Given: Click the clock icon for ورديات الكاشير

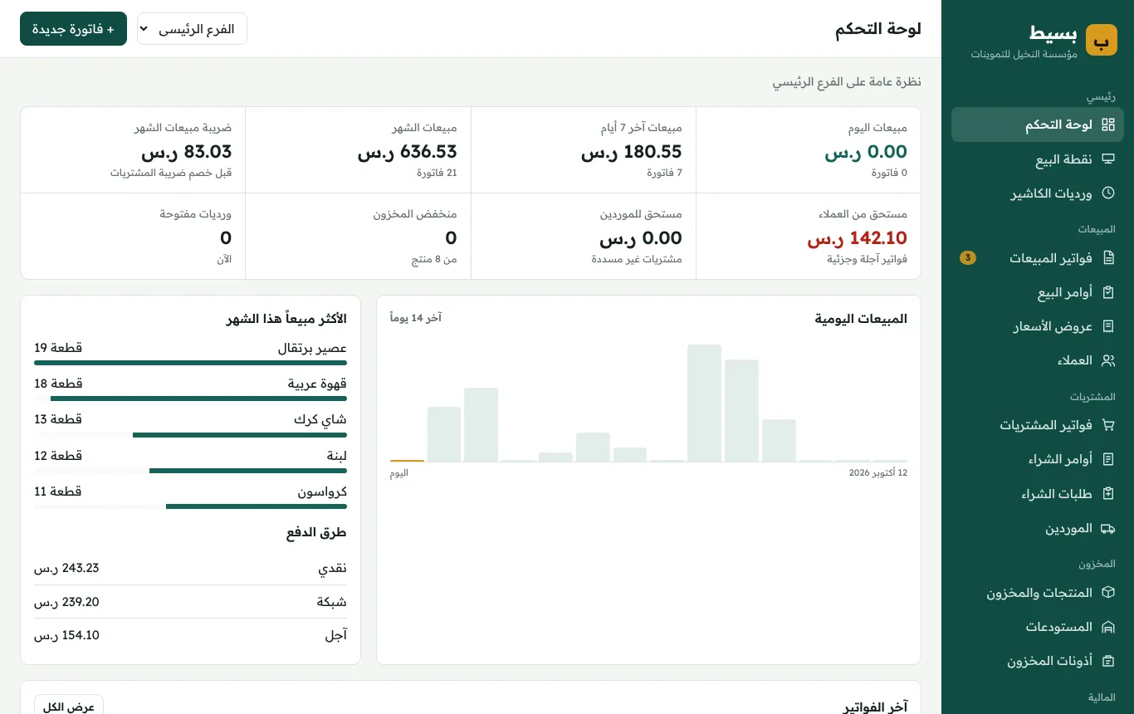Looking at the screenshot, I should [x=1107, y=193].
